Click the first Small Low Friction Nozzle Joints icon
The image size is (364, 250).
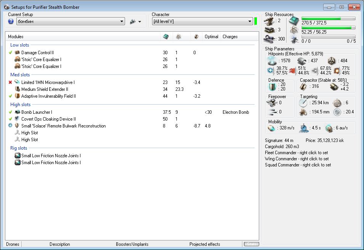[18, 155]
